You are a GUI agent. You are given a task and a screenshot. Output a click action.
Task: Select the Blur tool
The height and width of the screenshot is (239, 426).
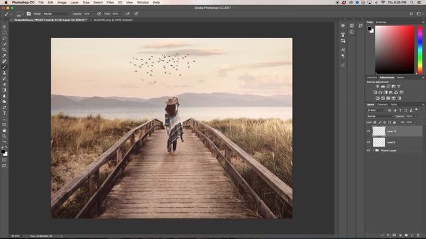pyautogui.click(x=4, y=96)
